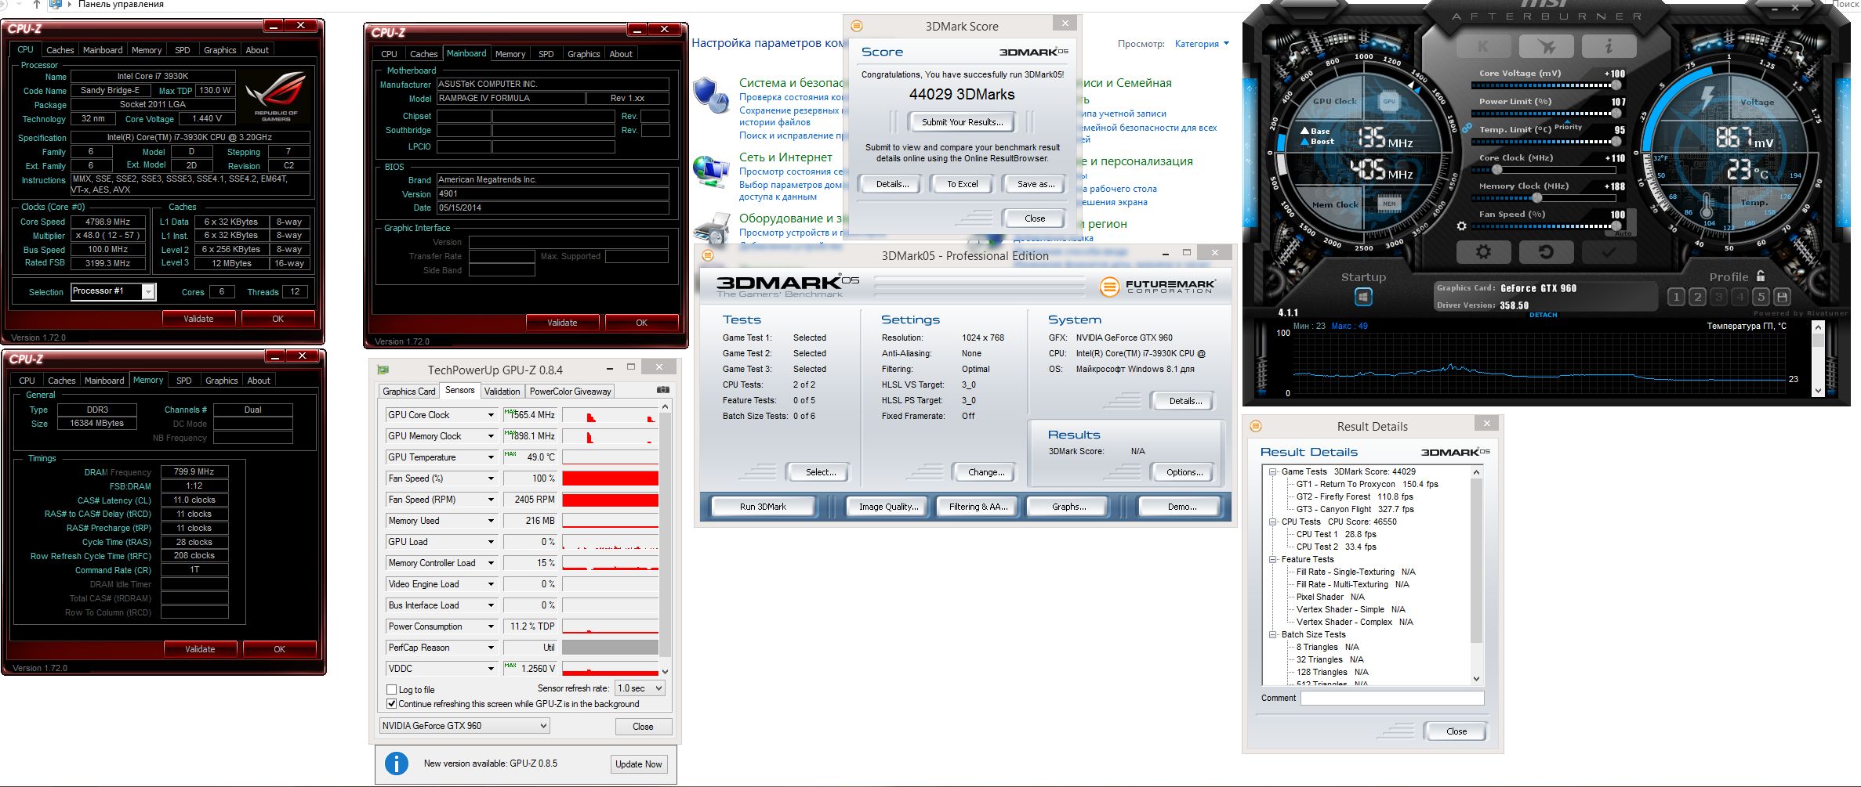This screenshot has height=787, width=1861.
Task: Adjust the Core Voltage (mV) slider
Action: pos(1545,85)
